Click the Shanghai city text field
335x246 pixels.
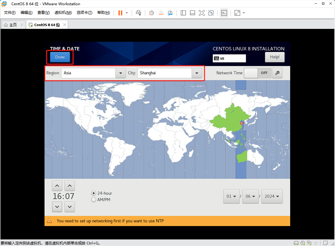coord(164,73)
